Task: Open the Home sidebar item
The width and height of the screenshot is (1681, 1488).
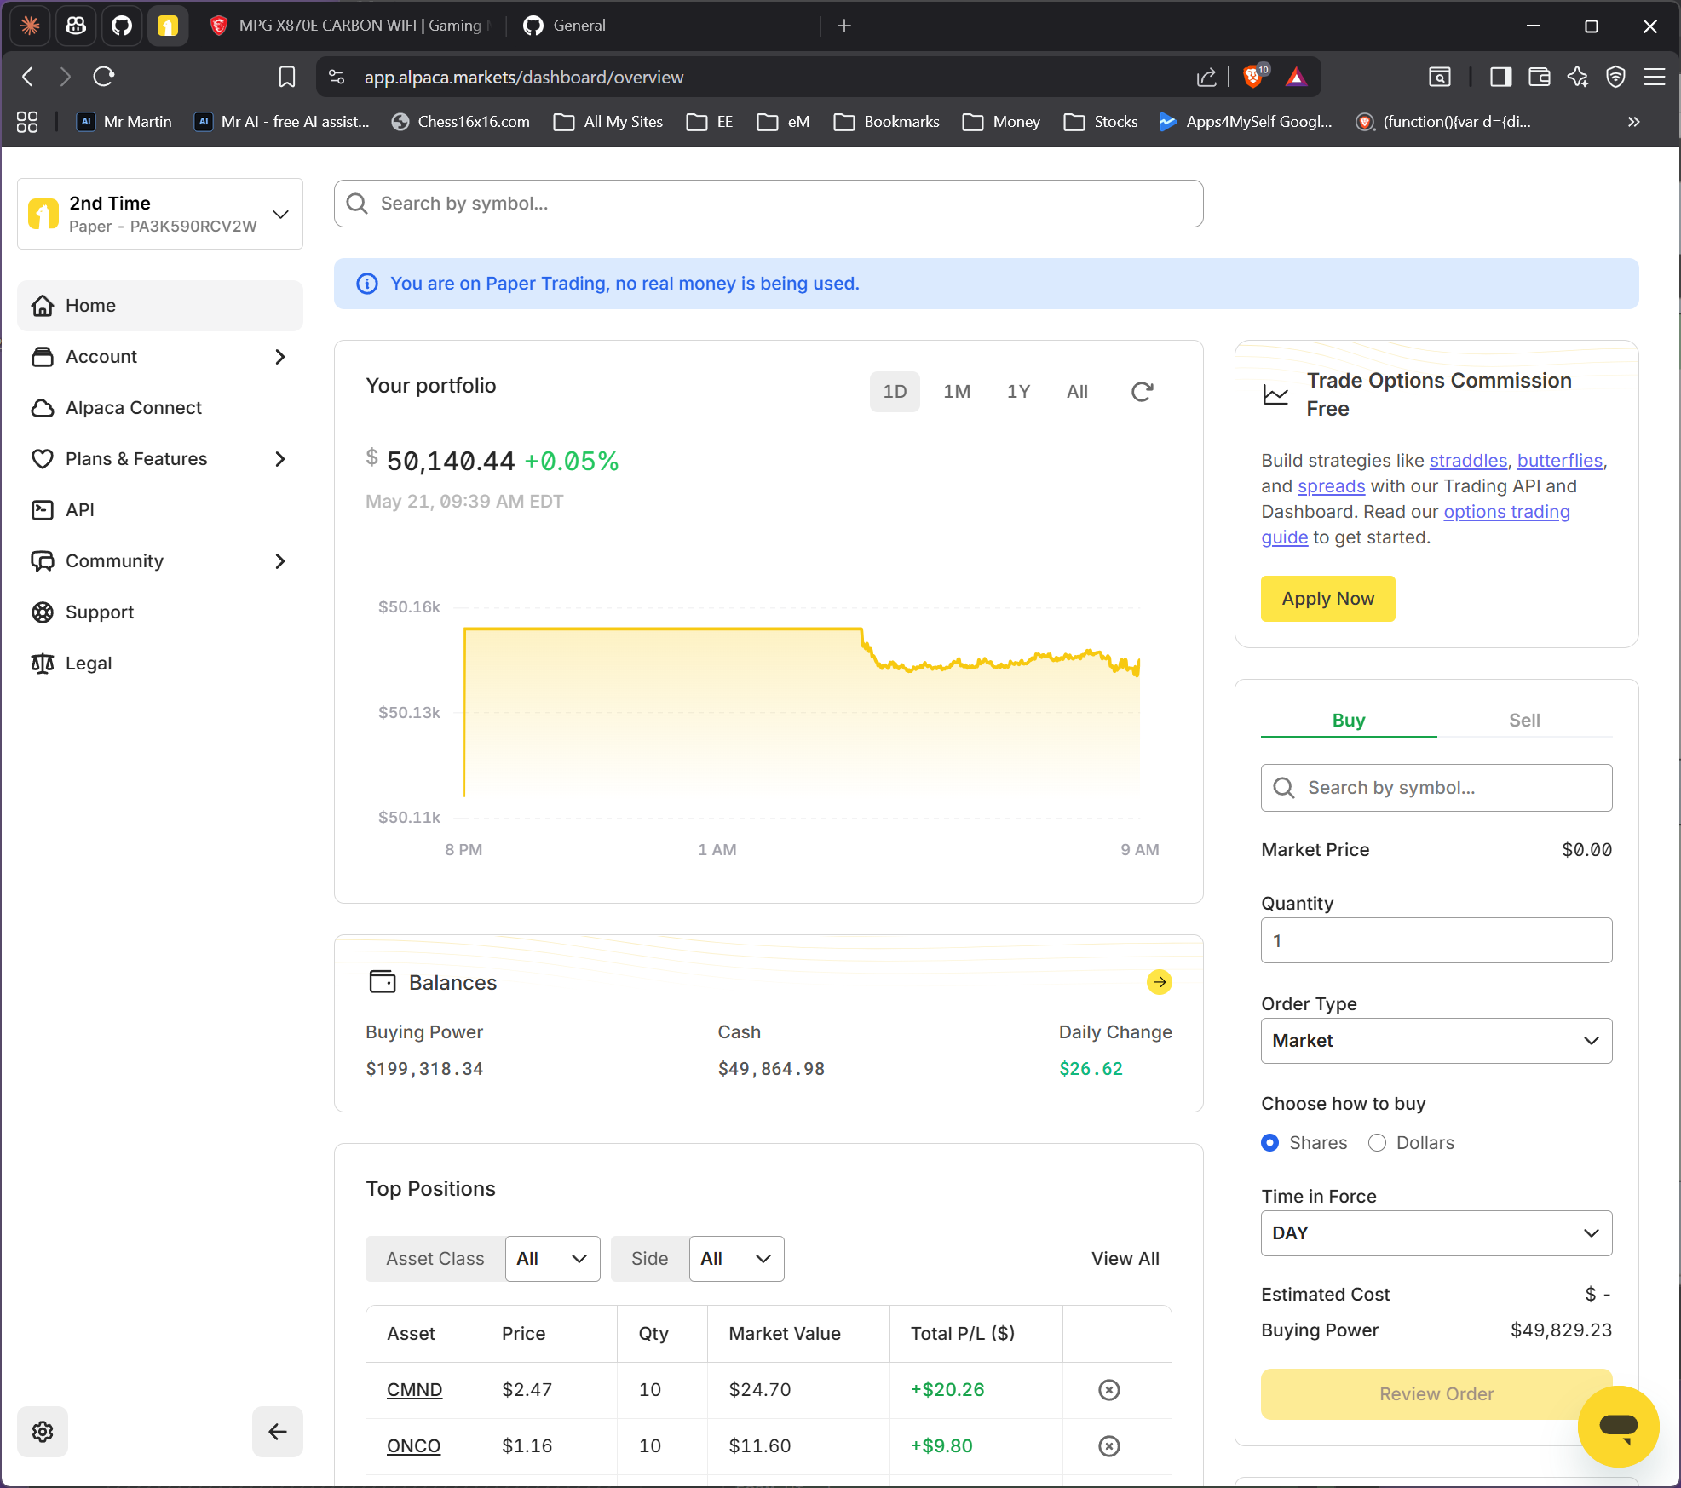Action: coord(159,306)
